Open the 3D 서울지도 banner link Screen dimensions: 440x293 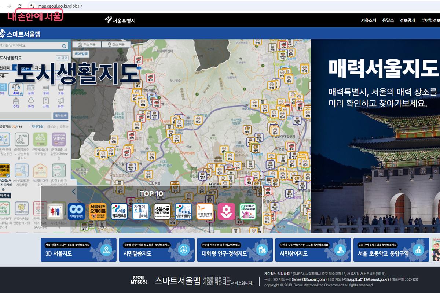[78, 250]
